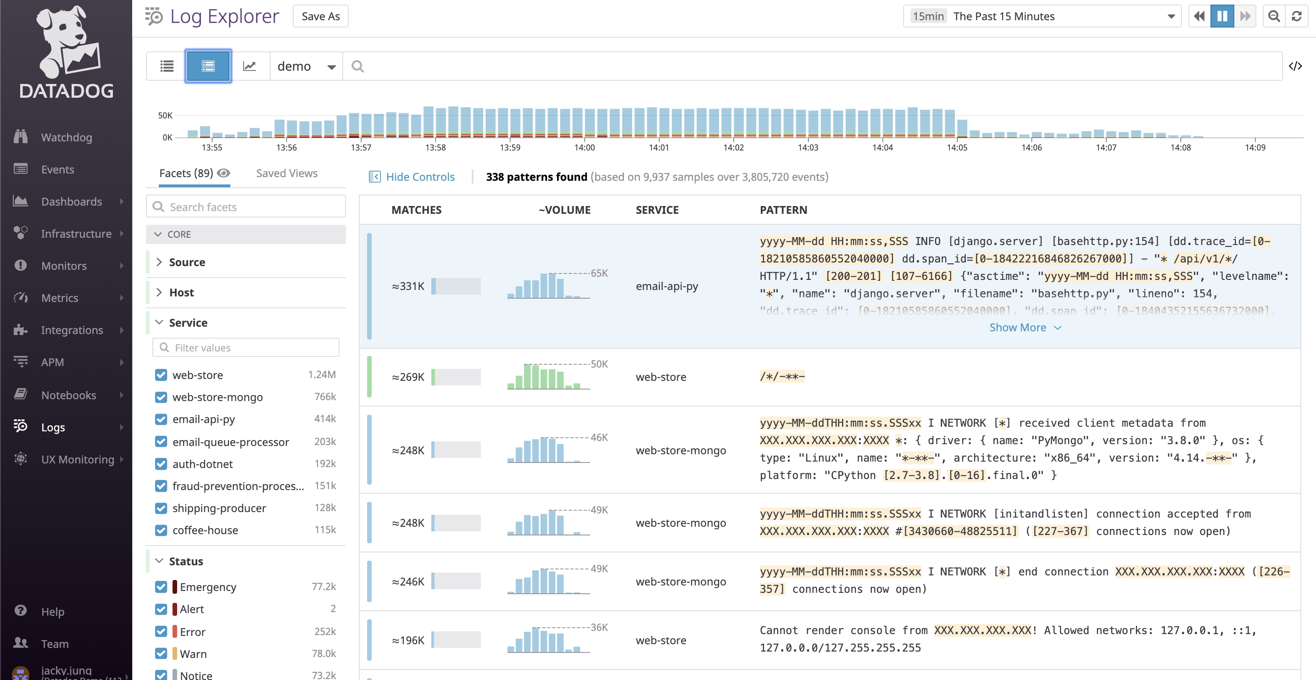Image resolution: width=1316 pixels, height=680 pixels.
Task: Click the ≈269K web-store matches bar
Action: pos(456,377)
